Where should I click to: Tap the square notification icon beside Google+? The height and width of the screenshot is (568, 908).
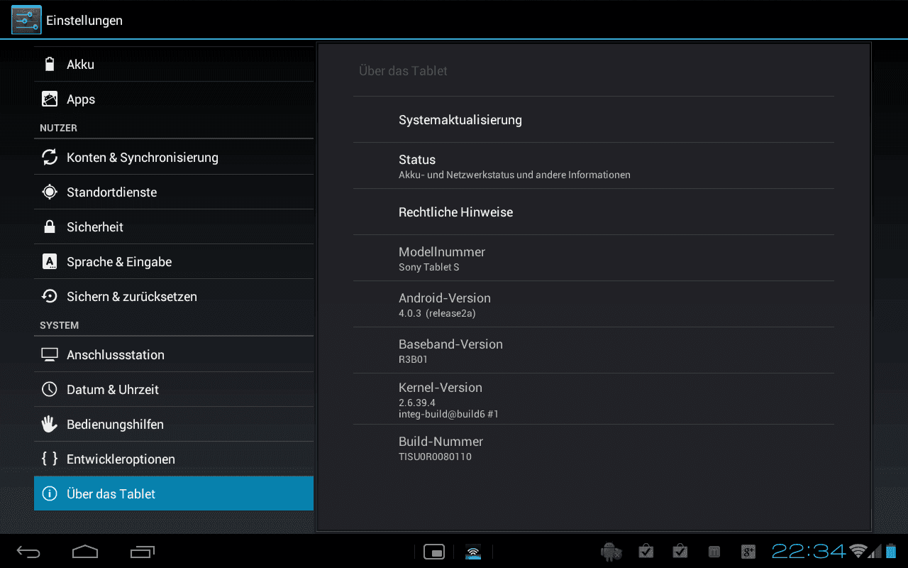[714, 552]
